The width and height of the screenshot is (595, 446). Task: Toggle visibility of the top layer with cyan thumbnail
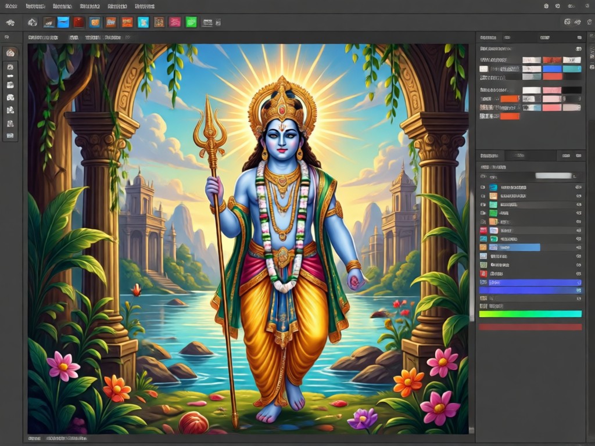[x=483, y=188]
